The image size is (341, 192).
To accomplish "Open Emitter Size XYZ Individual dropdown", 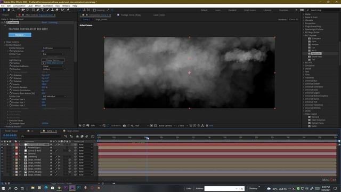I will point(54,96).
